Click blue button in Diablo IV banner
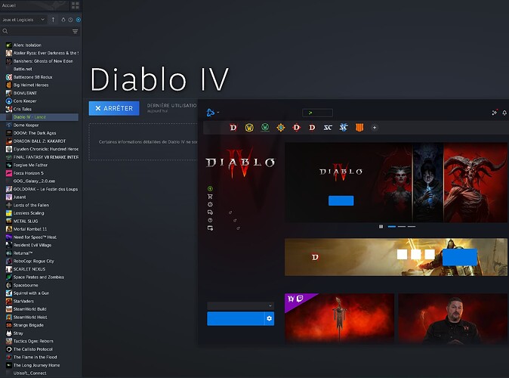The width and height of the screenshot is (509, 378). point(341,200)
